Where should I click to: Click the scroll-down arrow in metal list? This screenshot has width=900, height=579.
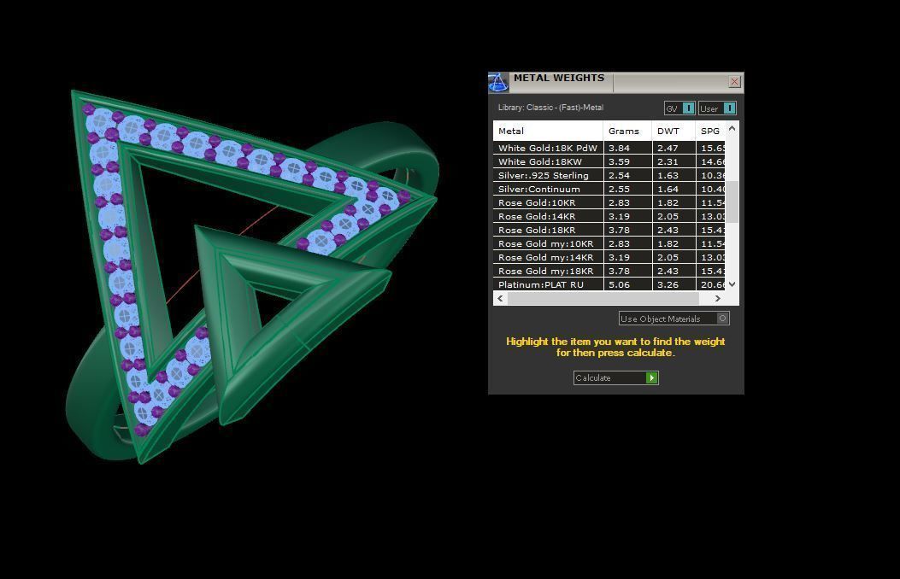point(732,284)
